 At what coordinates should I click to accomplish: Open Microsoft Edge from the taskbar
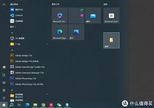27,105
